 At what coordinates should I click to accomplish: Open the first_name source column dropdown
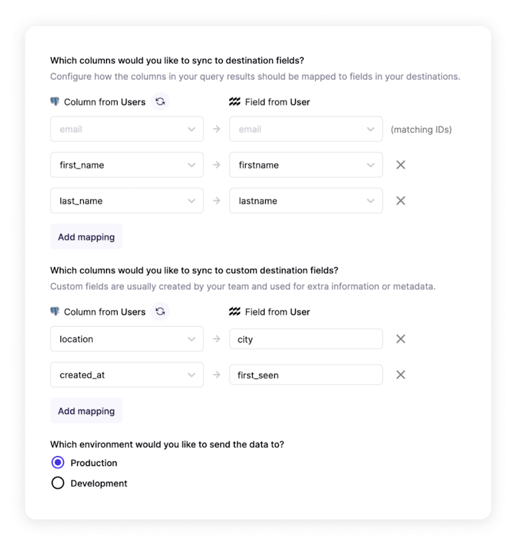(127, 164)
